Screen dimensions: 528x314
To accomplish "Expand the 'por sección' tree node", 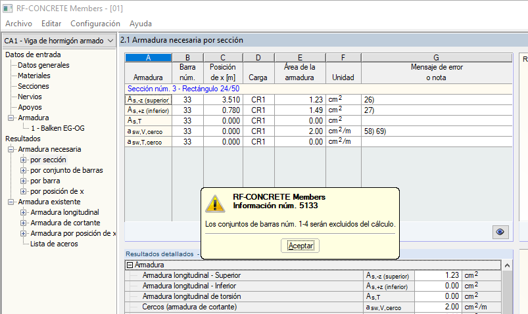I will click(x=24, y=160).
